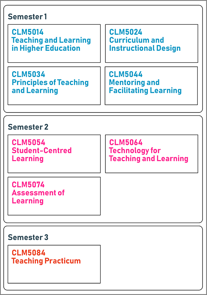The width and height of the screenshot is (207, 295).
Task: Open CLM5074 Assessment of Learning course
Action: tap(54, 196)
